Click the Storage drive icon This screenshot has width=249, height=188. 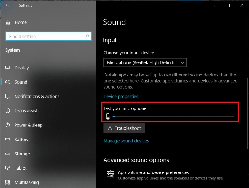[8, 154]
